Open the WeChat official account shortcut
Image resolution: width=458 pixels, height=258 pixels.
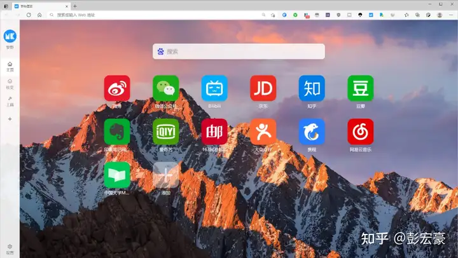tap(165, 88)
